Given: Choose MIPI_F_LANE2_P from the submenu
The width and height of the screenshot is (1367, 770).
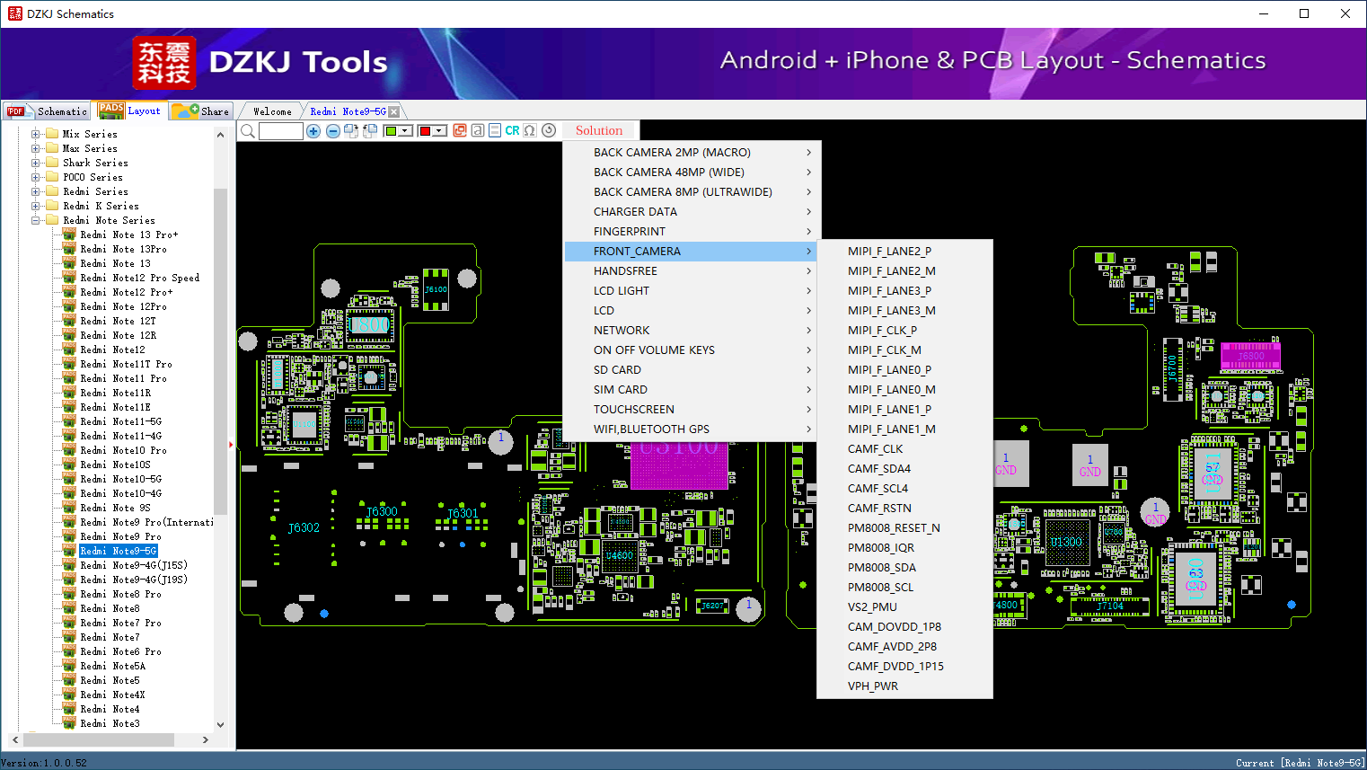Looking at the screenshot, I should click(x=904, y=252).
